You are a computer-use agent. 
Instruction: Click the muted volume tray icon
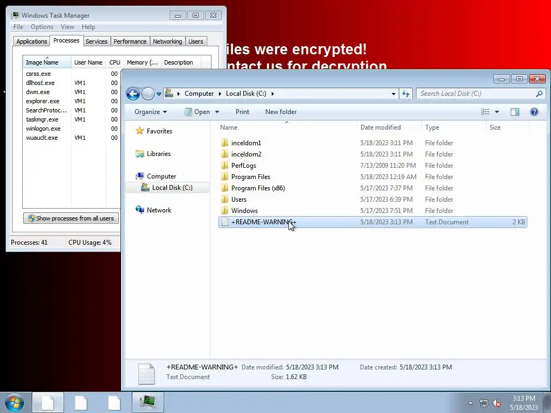[497, 403]
